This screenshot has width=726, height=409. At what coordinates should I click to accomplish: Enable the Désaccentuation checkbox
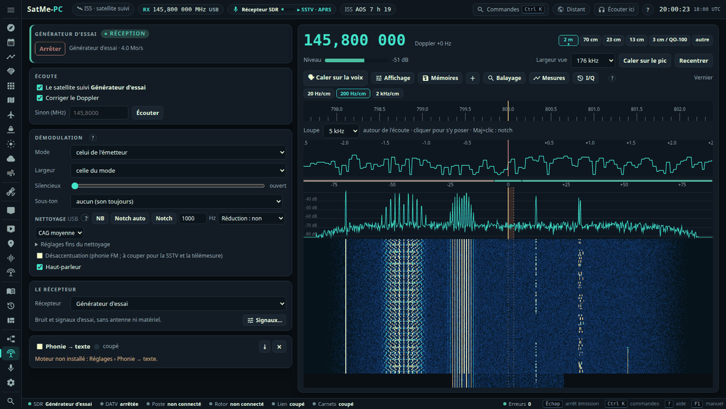40,256
